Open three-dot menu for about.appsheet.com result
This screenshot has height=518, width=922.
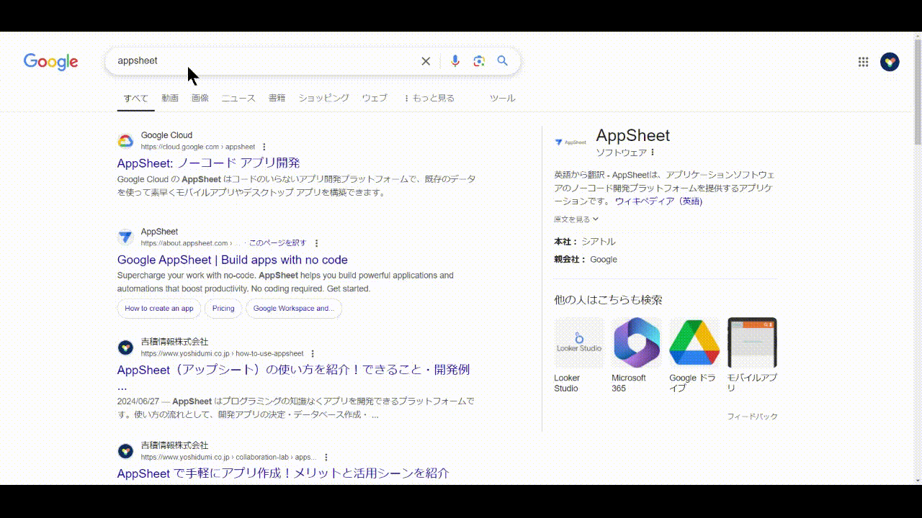pos(316,243)
